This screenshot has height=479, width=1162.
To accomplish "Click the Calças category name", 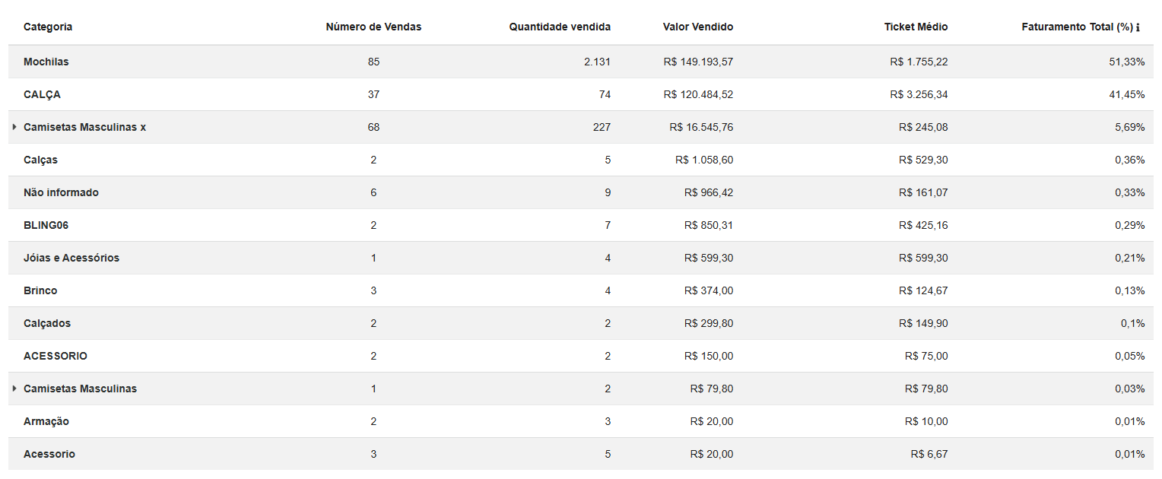I will [x=40, y=160].
